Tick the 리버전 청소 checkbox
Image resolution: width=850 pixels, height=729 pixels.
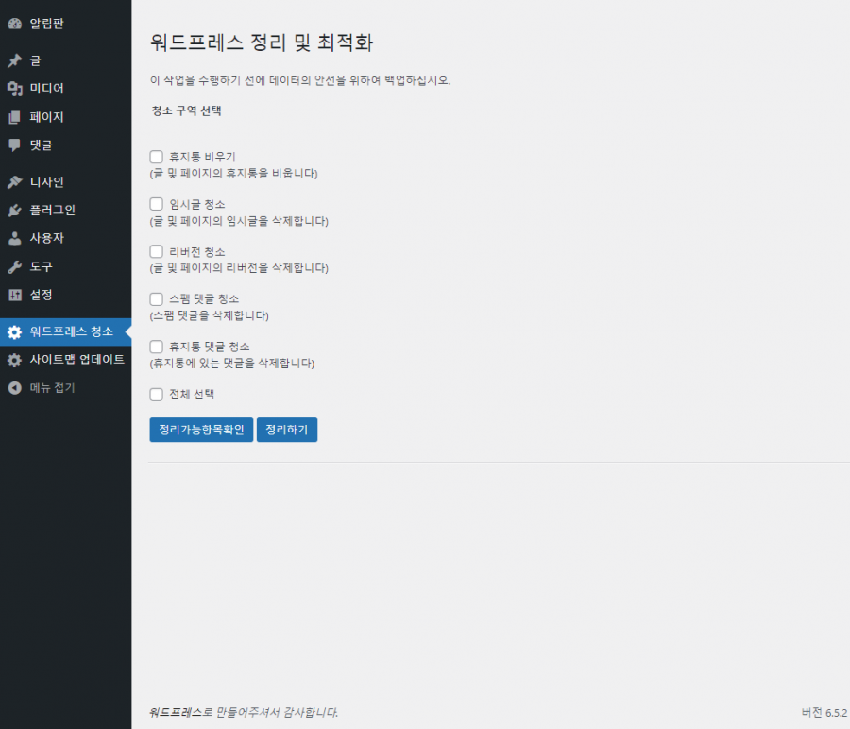point(156,251)
